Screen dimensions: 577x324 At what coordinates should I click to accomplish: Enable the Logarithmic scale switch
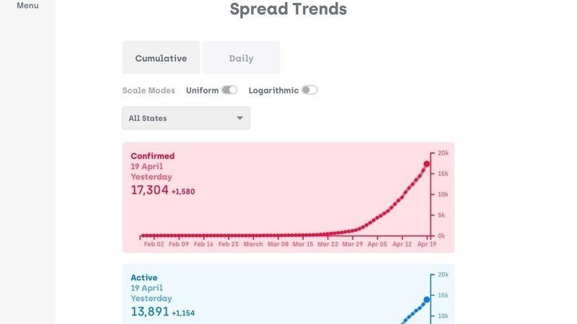(x=309, y=90)
